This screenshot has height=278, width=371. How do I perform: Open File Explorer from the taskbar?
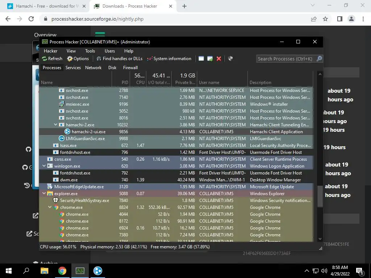point(44,271)
